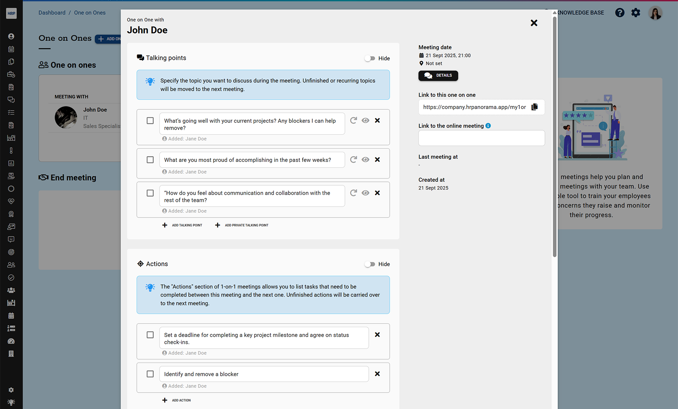The height and width of the screenshot is (409, 678).
Task: Remove the 'Identify and remove a blocker' action
Action: point(377,374)
